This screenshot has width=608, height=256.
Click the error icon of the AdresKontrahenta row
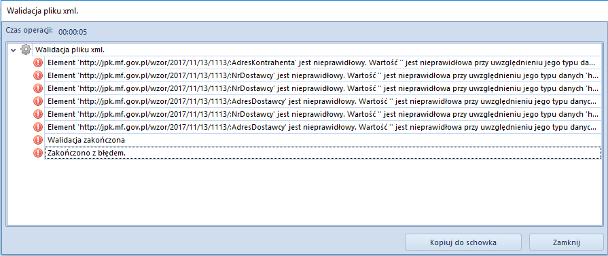click(x=39, y=62)
